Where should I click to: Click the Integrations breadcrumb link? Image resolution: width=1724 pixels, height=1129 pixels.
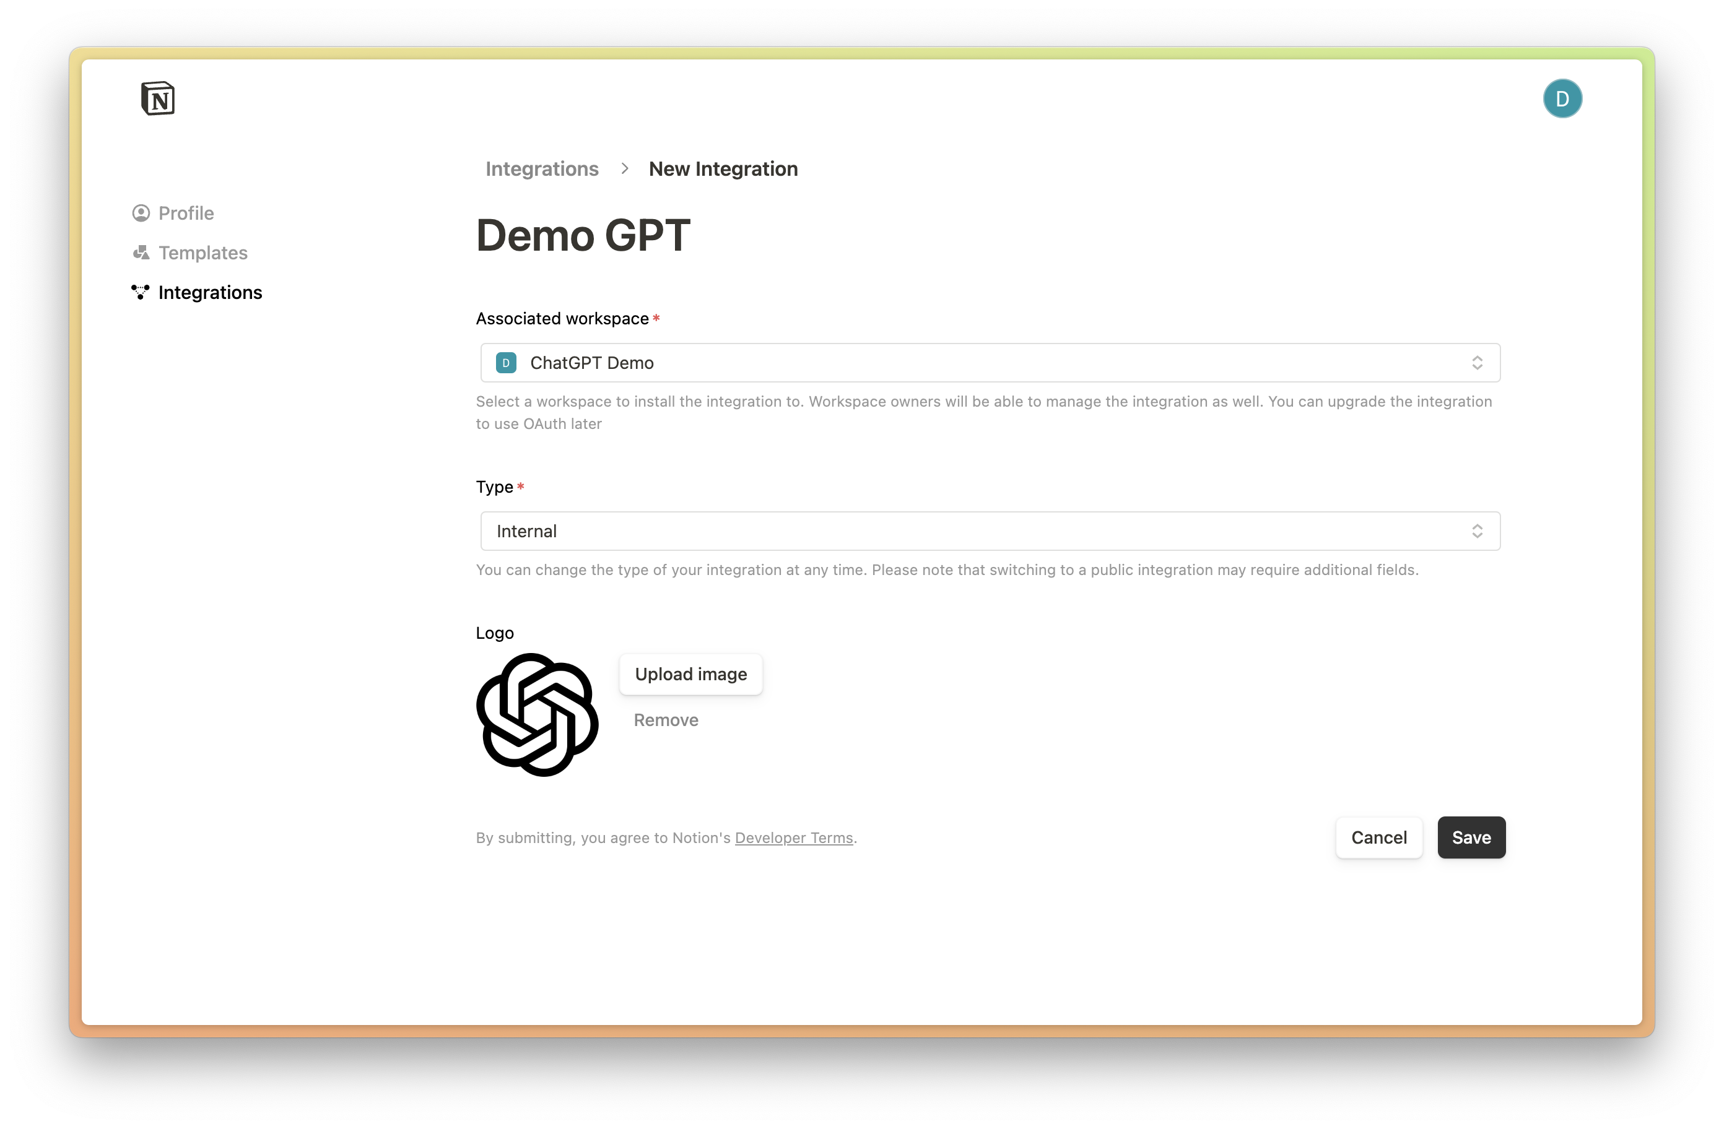point(542,168)
